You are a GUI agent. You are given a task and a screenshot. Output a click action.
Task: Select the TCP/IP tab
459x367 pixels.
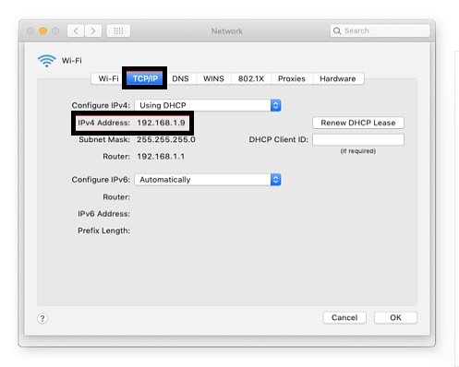(x=145, y=78)
